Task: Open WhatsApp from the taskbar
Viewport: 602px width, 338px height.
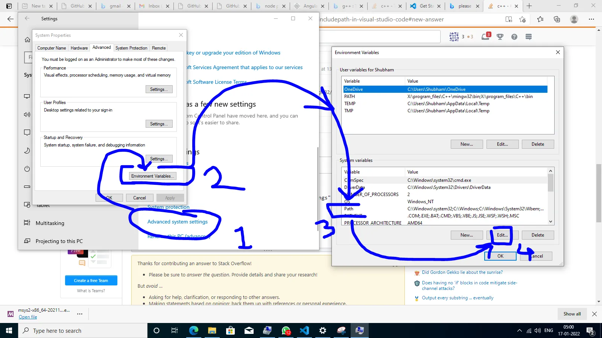Action: pos(286,330)
